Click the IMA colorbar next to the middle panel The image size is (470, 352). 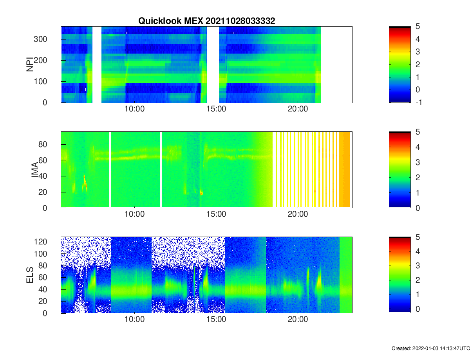point(400,170)
